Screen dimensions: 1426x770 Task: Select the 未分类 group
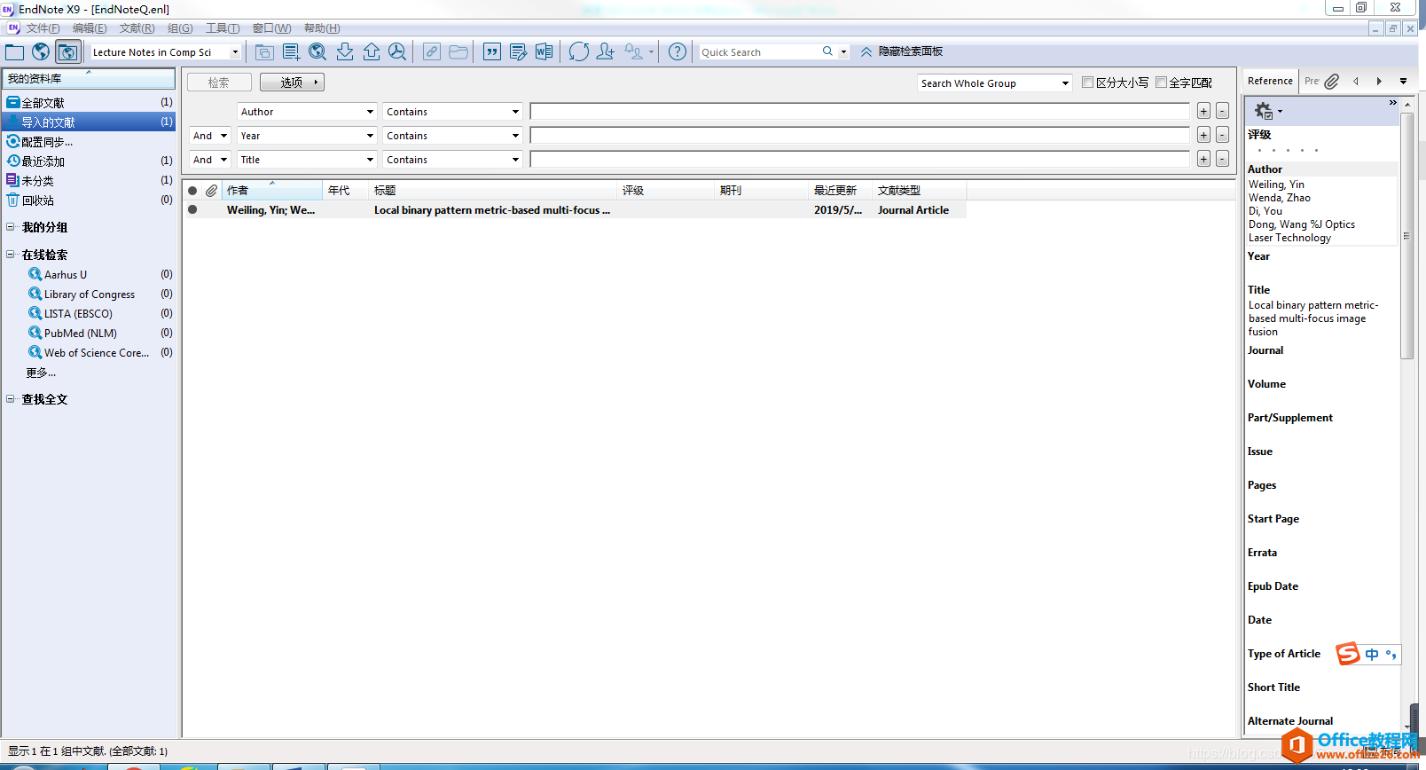(x=89, y=181)
